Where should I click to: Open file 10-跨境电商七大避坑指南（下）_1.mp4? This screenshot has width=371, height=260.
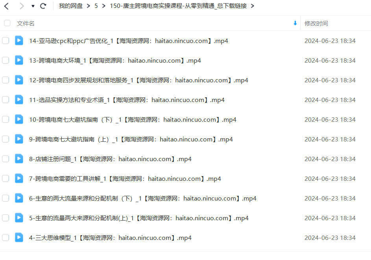tap(133, 119)
